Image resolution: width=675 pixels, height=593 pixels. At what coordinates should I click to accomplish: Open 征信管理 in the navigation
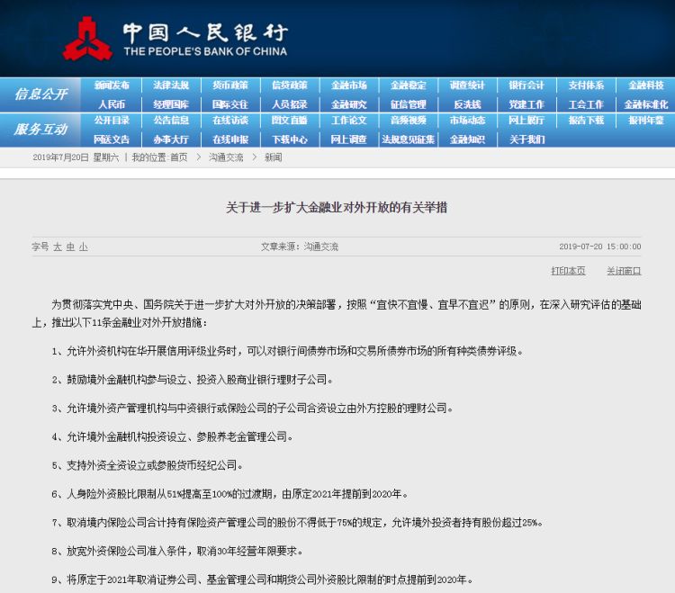[x=408, y=103]
